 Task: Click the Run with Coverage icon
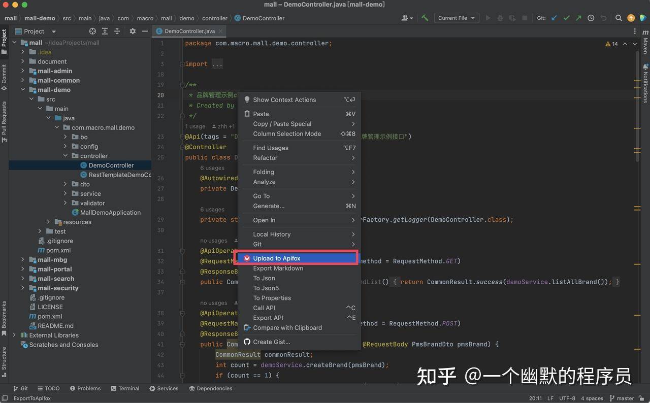512,18
